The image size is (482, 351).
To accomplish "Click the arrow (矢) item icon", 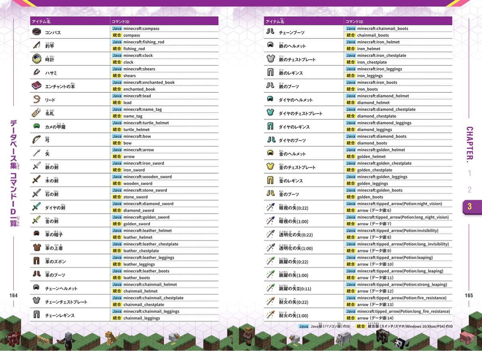I will (37, 153).
